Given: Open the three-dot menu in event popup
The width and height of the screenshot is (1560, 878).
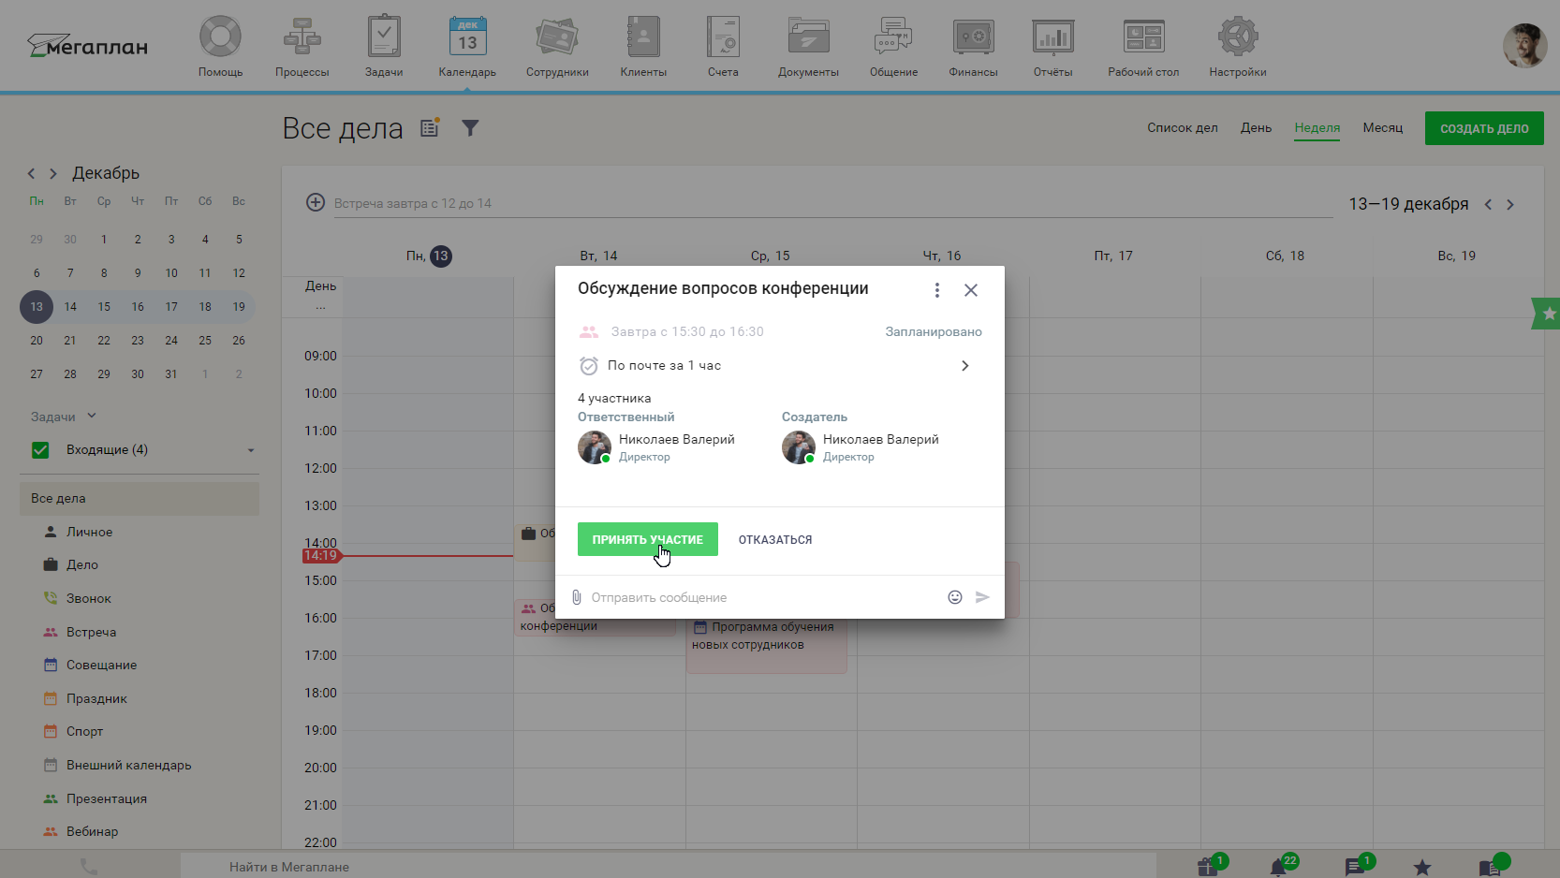Looking at the screenshot, I should 936,290.
